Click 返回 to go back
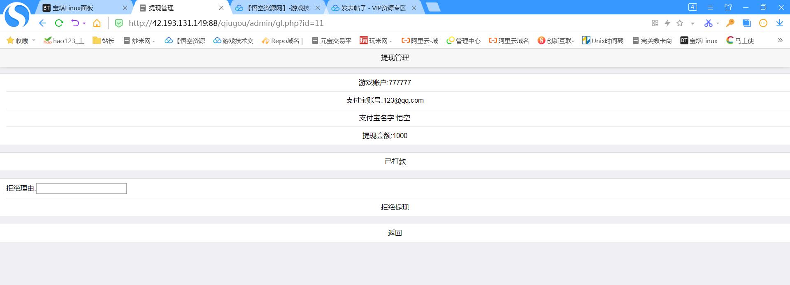 395,233
